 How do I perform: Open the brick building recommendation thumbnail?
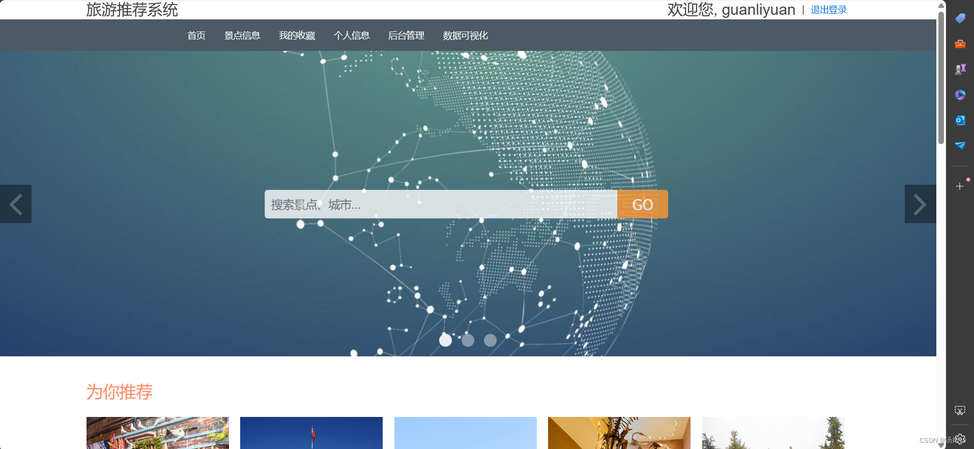[x=158, y=433]
